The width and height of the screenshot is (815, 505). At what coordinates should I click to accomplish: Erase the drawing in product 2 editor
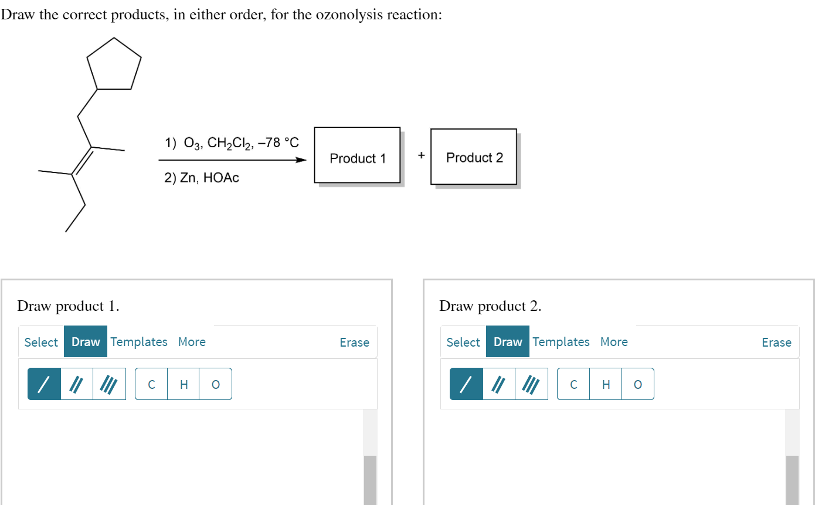click(776, 342)
